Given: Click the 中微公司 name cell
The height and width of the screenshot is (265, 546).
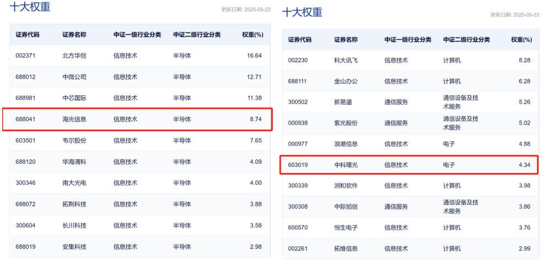Looking at the screenshot, I should pos(74,77).
